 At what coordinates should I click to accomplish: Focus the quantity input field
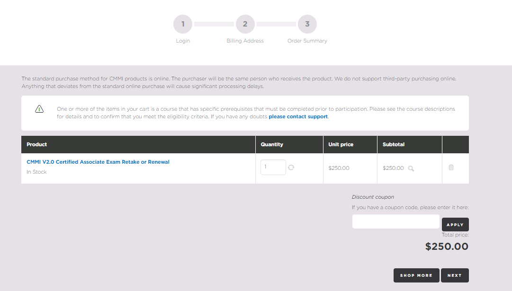pyautogui.click(x=273, y=168)
